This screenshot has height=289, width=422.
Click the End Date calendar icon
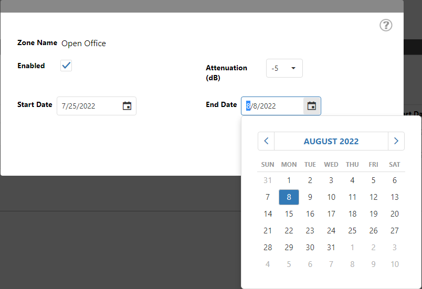(312, 106)
